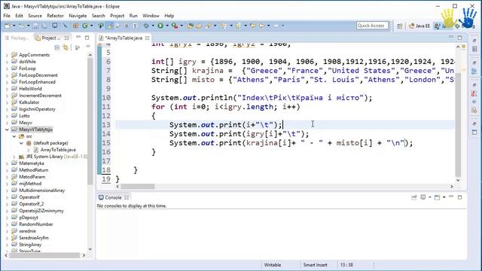
Task: Open the Navigate menu
Action: [x=78, y=16]
